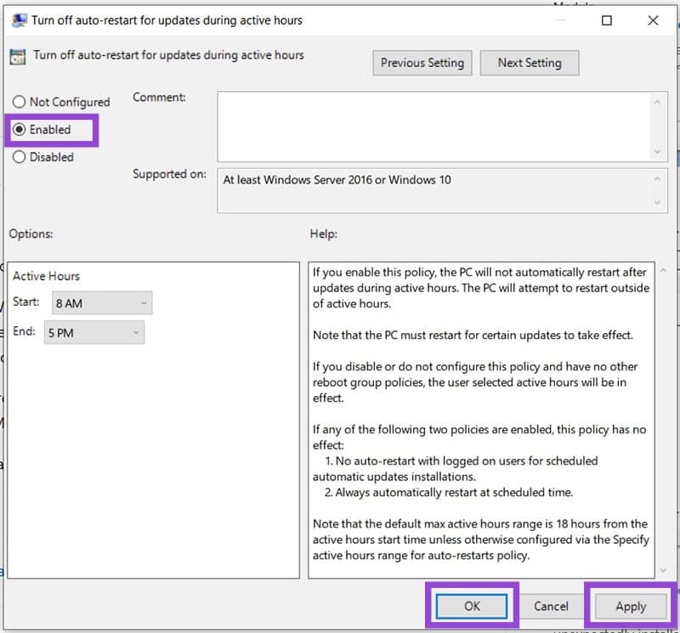Select the Enabled radio button
The width and height of the screenshot is (680, 633).
(19, 129)
